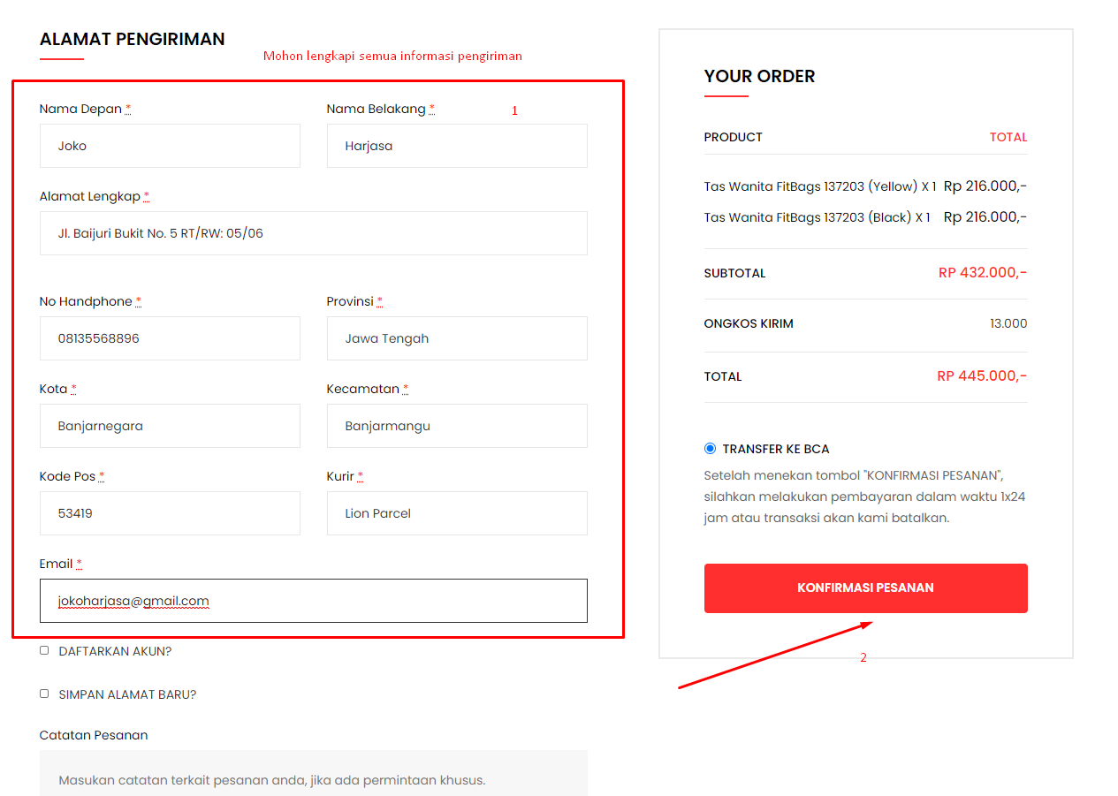Choose the Kurir dropdown showing Lion Parcel
The image size is (1118, 796).
click(456, 513)
